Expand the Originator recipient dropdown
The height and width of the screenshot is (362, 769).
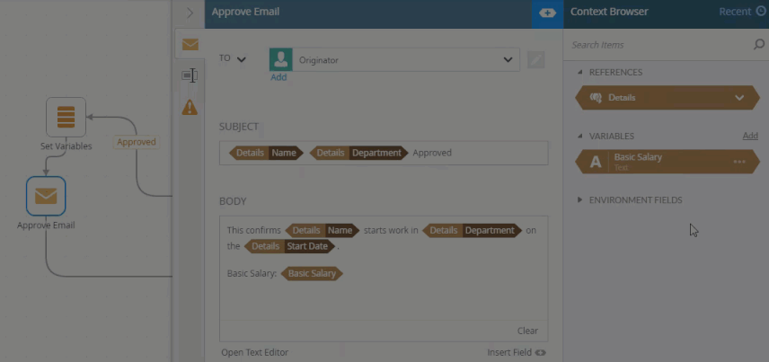(x=508, y=60)
